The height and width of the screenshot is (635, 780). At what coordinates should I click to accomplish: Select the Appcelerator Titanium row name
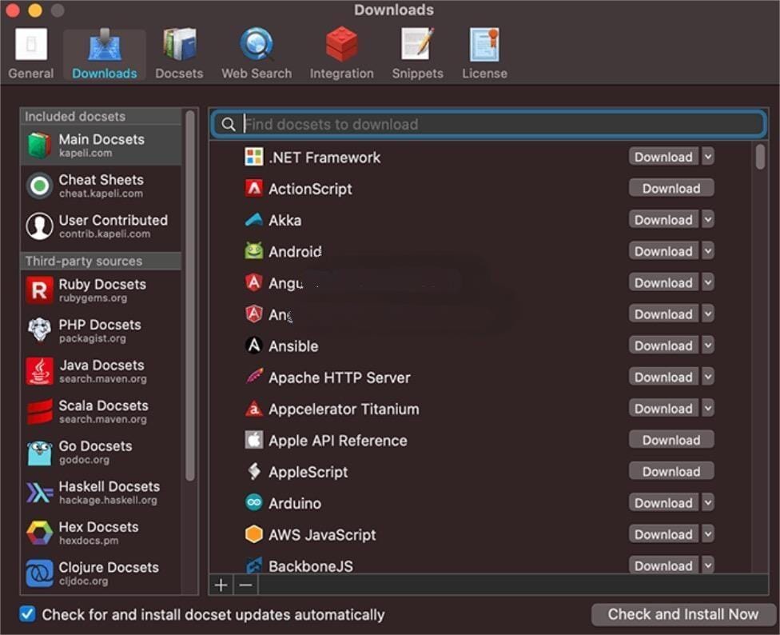click(x=344, y=409)
